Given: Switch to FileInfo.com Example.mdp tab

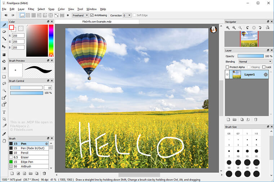Looking at the screenshot, I should (x=97, y=22).
